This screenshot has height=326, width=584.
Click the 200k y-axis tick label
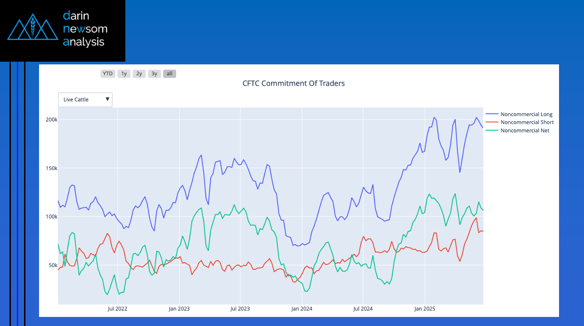click(x=50, y=120)
